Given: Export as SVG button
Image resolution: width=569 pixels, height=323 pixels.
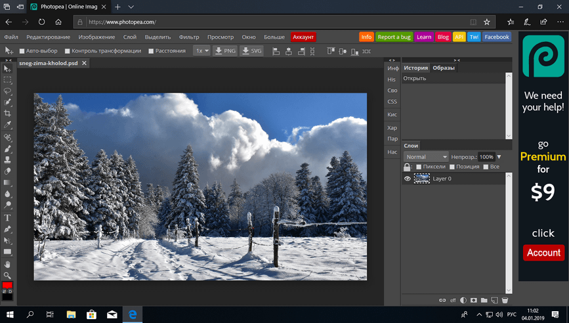Looking at the screenshot, I should pos(251,51).
